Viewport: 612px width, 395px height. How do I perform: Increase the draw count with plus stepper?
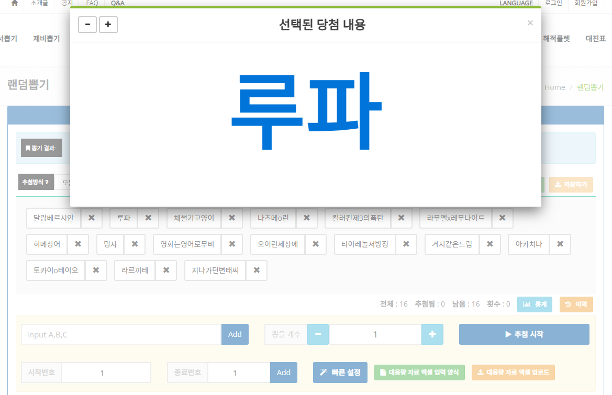pyautogui.click(x=432, y=334)
